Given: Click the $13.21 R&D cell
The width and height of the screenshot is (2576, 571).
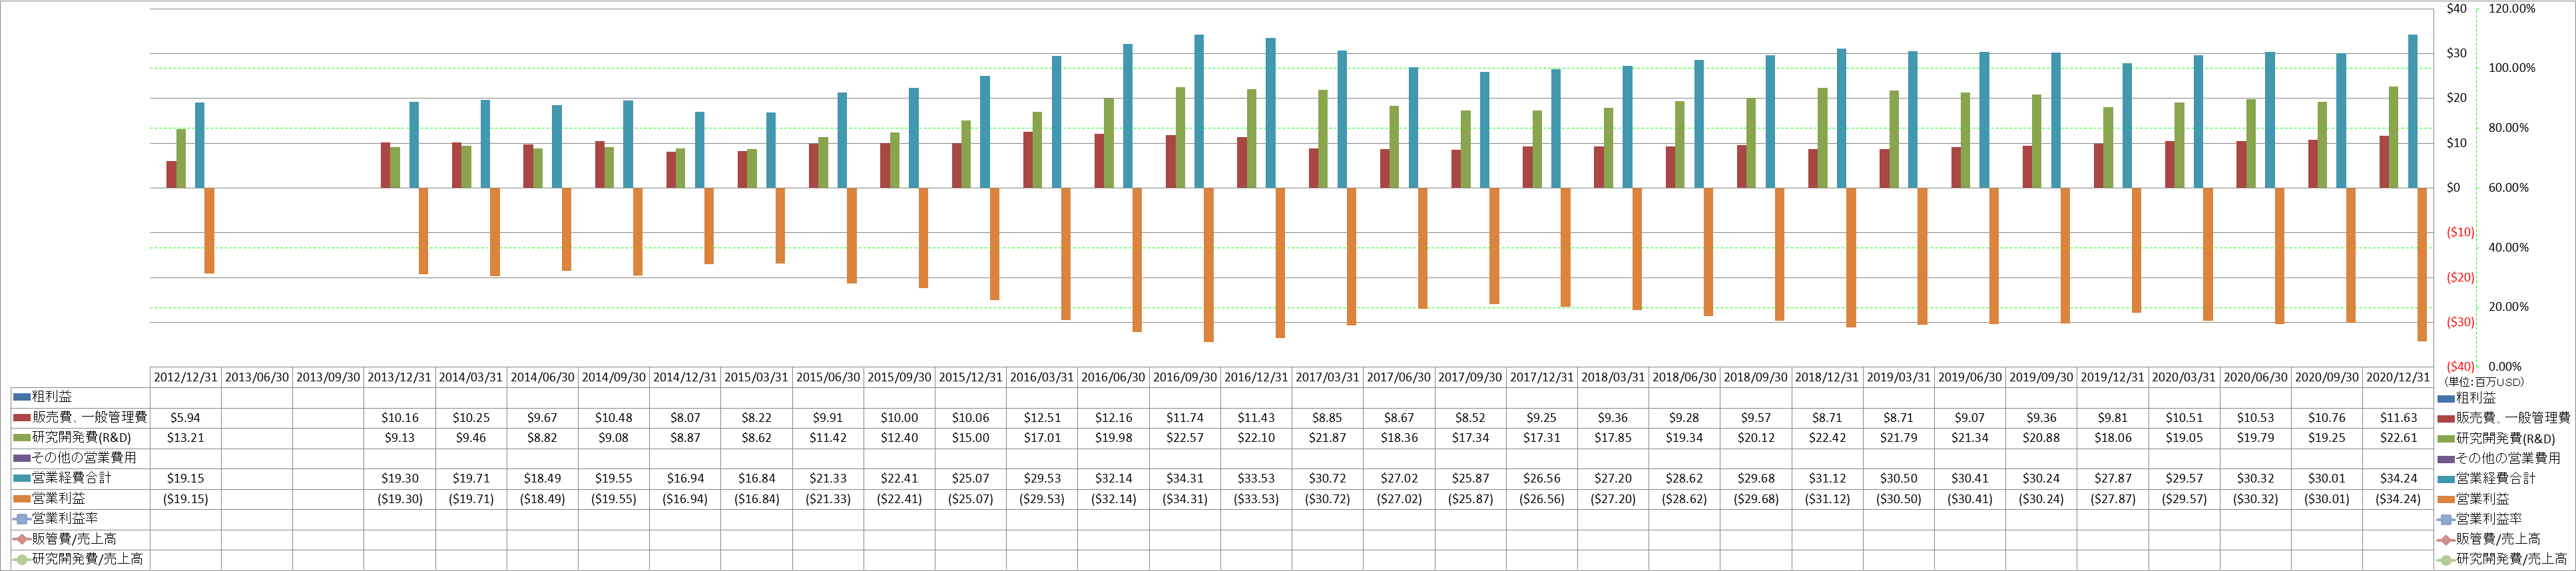Looking at the screenshot, I should click(x=186, y=438).
